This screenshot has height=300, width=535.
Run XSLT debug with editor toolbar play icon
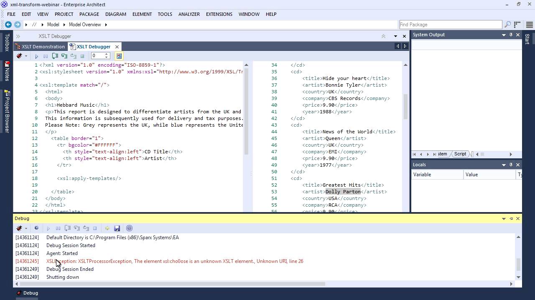point(37,56)
